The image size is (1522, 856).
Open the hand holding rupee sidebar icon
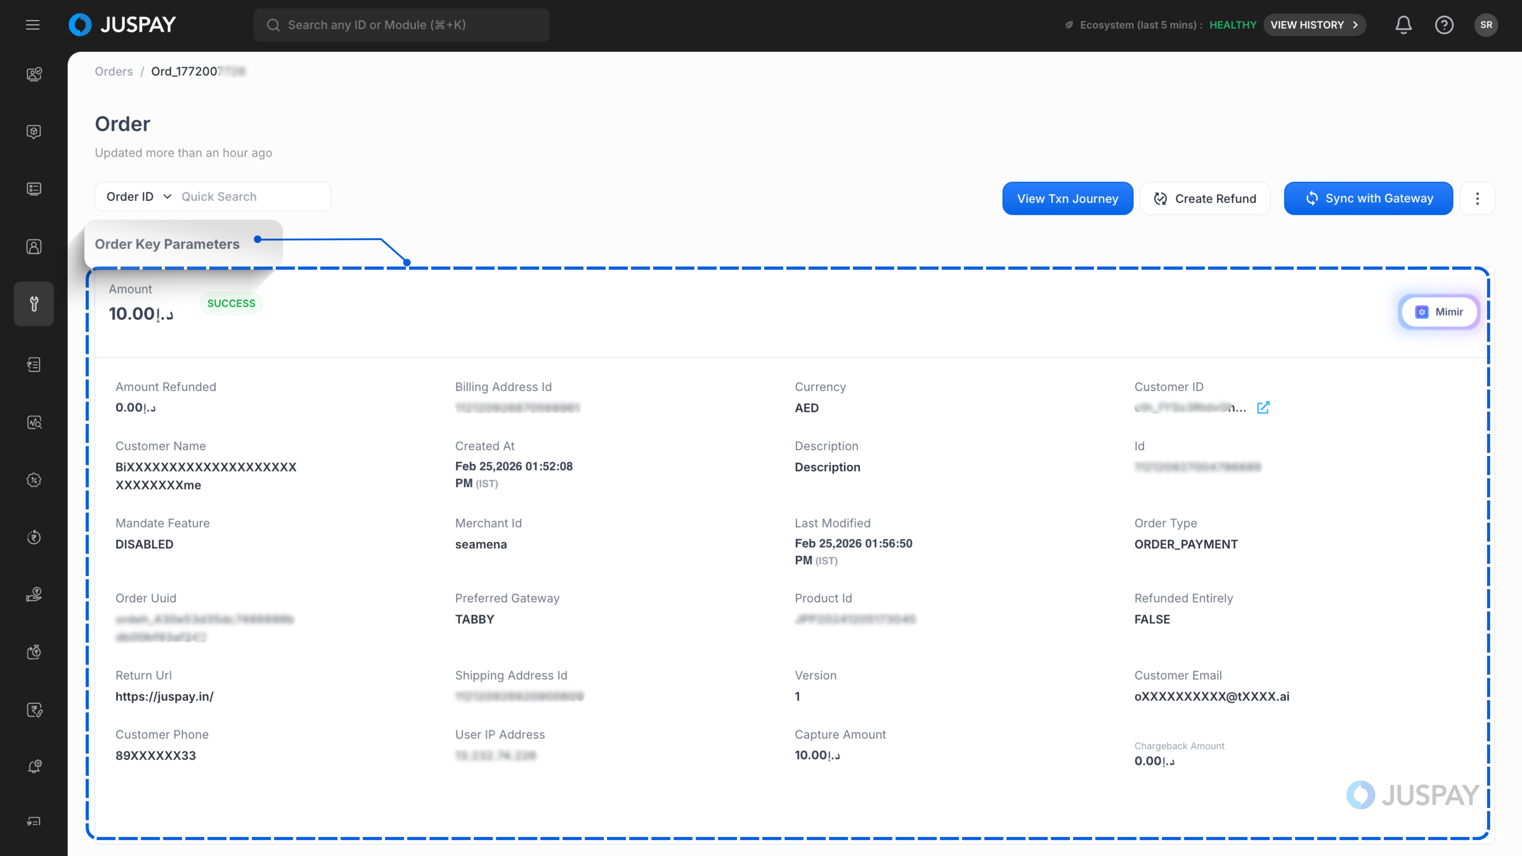click(34, 594)
